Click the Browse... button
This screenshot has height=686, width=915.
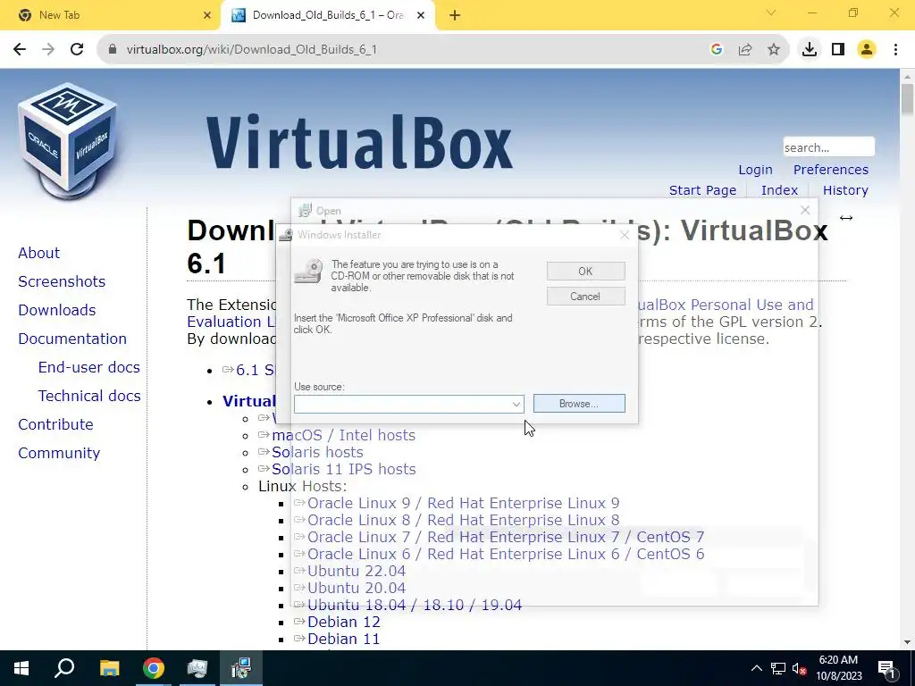tap(579, 404)
